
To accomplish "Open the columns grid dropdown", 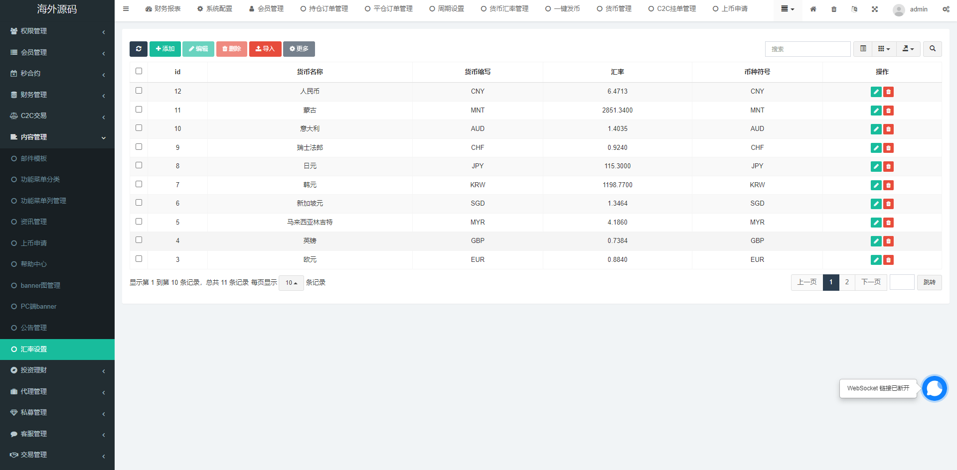I will 884,49.
